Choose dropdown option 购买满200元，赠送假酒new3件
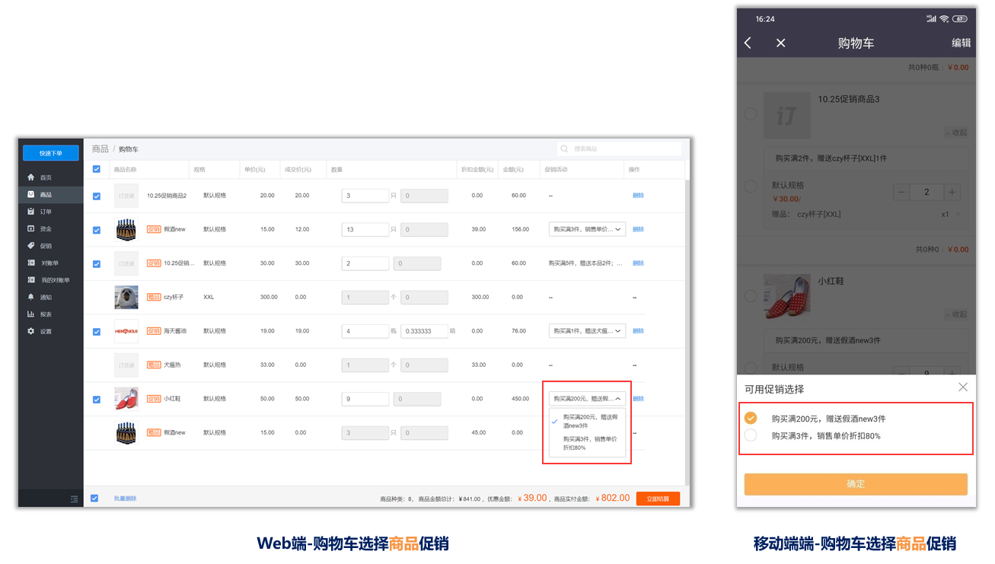This screenshot has height=564, width=995. pyautogui.click(x=587, y=421)
